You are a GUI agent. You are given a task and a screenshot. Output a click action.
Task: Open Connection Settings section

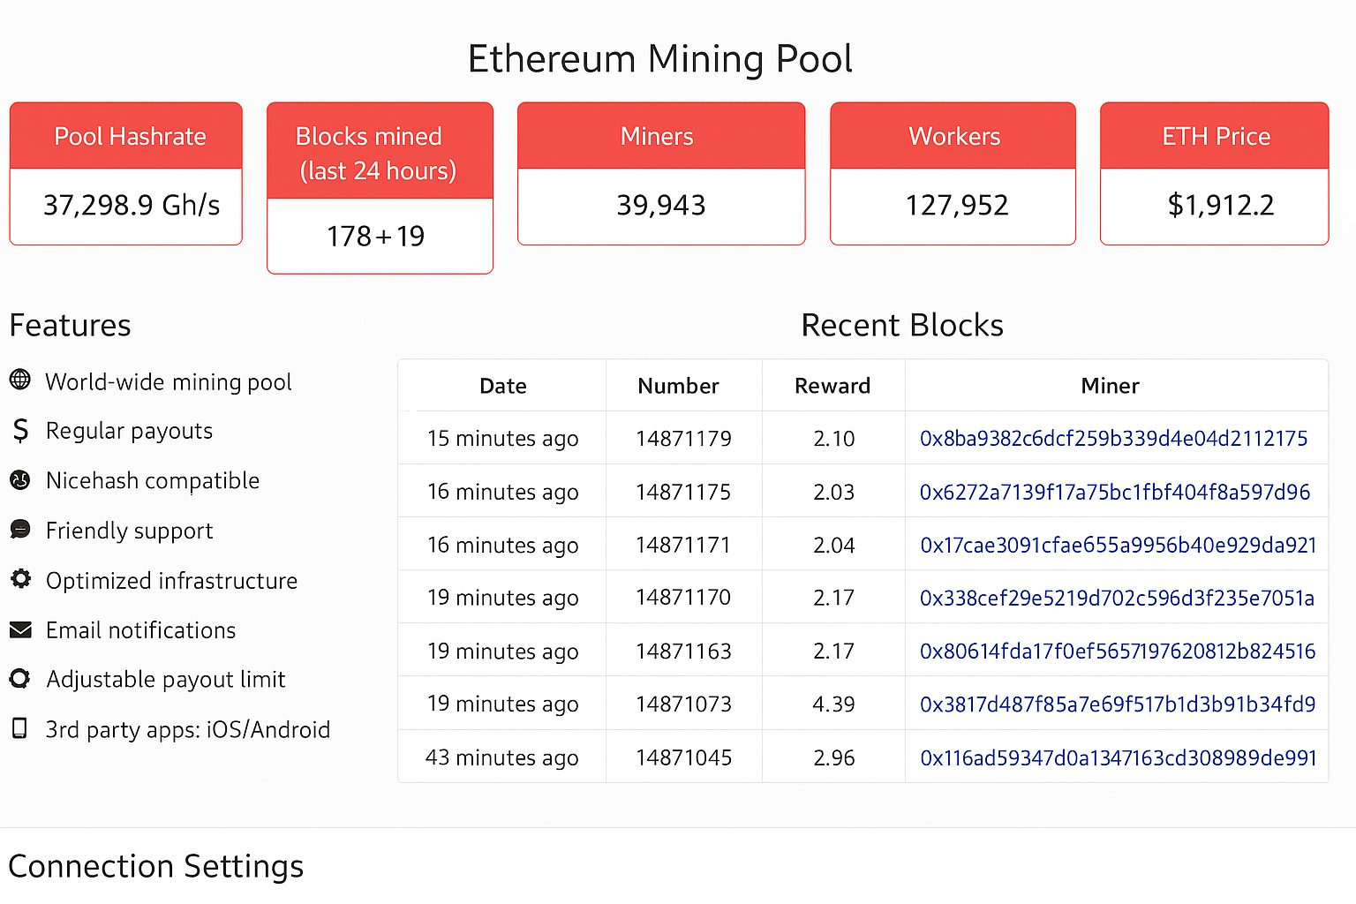pyautogui.click(x=156, y=866)
